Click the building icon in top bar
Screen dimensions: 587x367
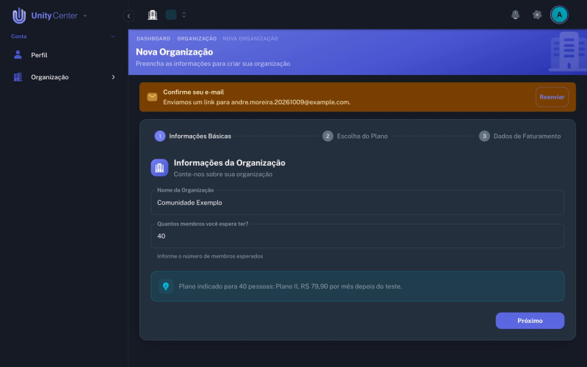coord(153,15)
